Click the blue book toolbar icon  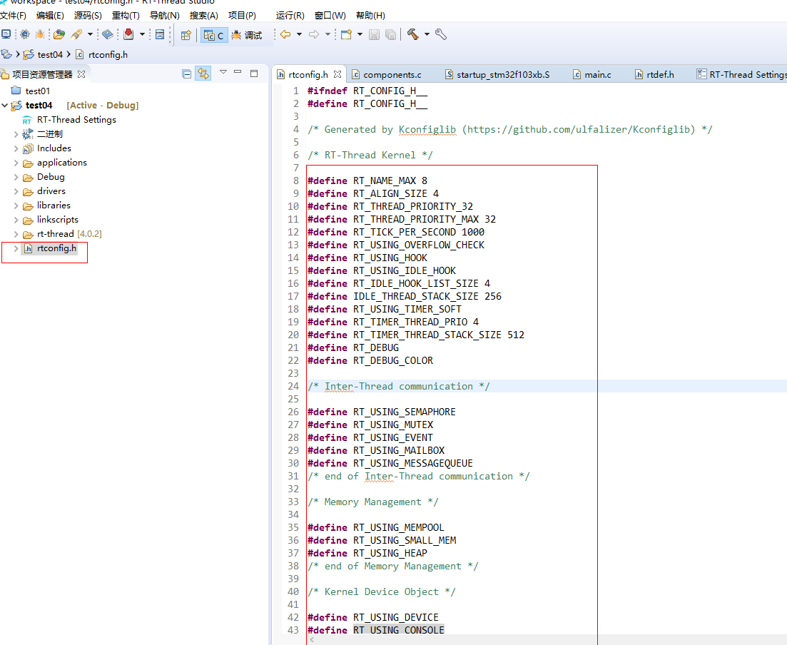[108, 34]
